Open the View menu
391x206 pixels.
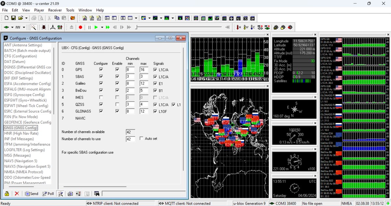[x=26, y=10]
